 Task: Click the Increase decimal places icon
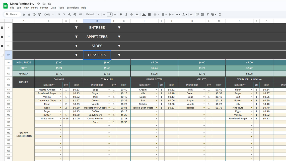(75, 14)
